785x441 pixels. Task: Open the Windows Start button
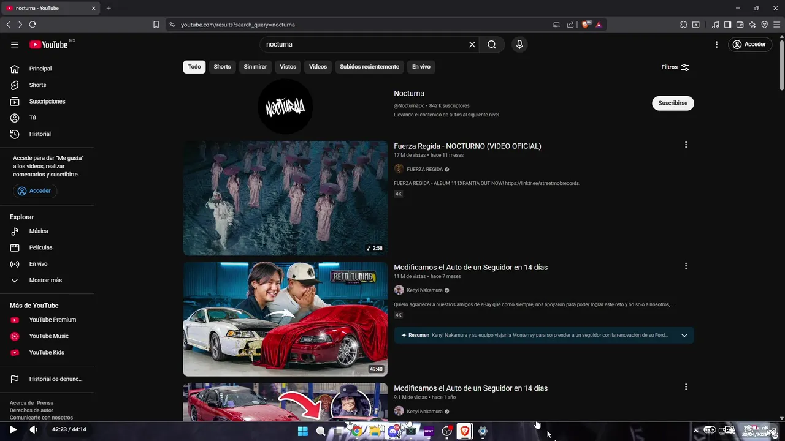coord(303,431)
